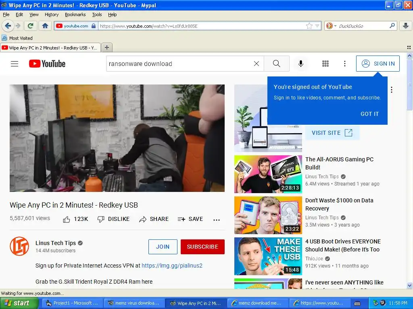Click the red SUBSCRIBE button
The width and height of the screenshot is (413, 309).
[202, 247]
